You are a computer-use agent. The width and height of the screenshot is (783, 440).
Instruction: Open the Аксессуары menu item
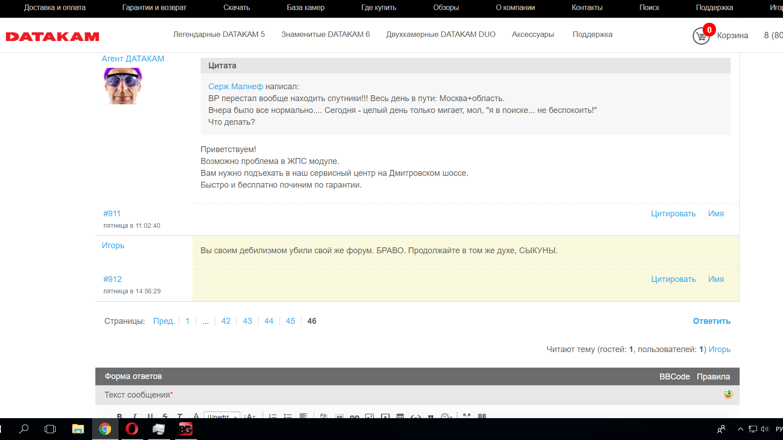pos(533,35)
